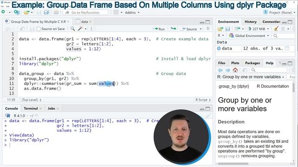Switch to the Packages tab
The image size is (298, 167).
coord(252,63)
